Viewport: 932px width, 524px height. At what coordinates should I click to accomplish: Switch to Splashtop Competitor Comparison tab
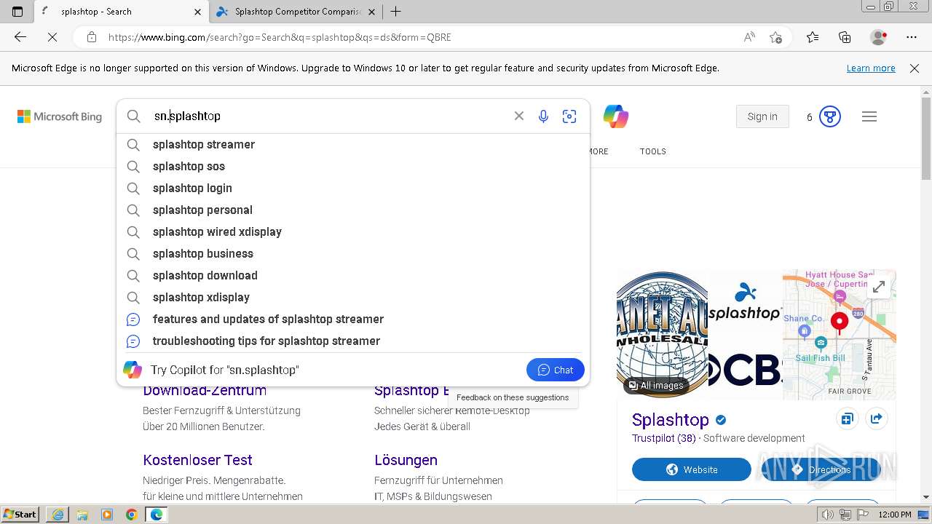pos(296,12)
